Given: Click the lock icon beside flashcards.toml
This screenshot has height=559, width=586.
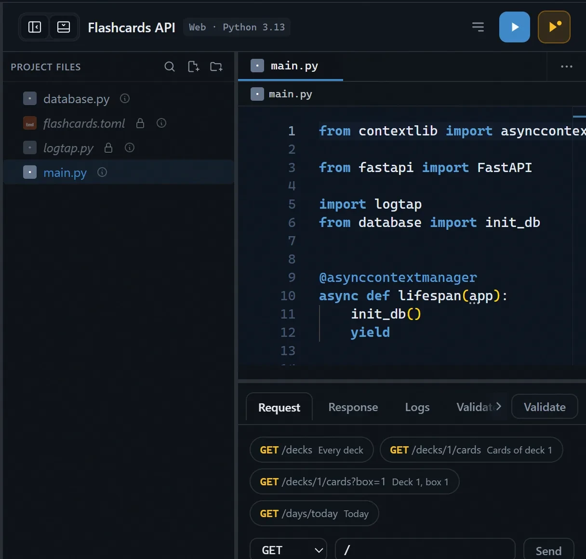Looking at the screenshot, I should (x=140, y=123).
